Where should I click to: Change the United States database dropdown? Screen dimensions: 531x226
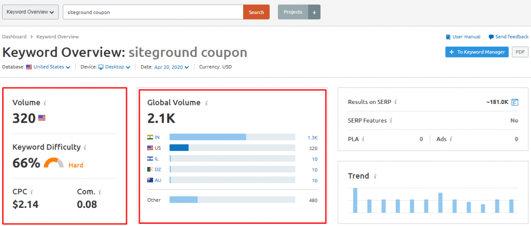pyautogui.click(x=51, y=67)
